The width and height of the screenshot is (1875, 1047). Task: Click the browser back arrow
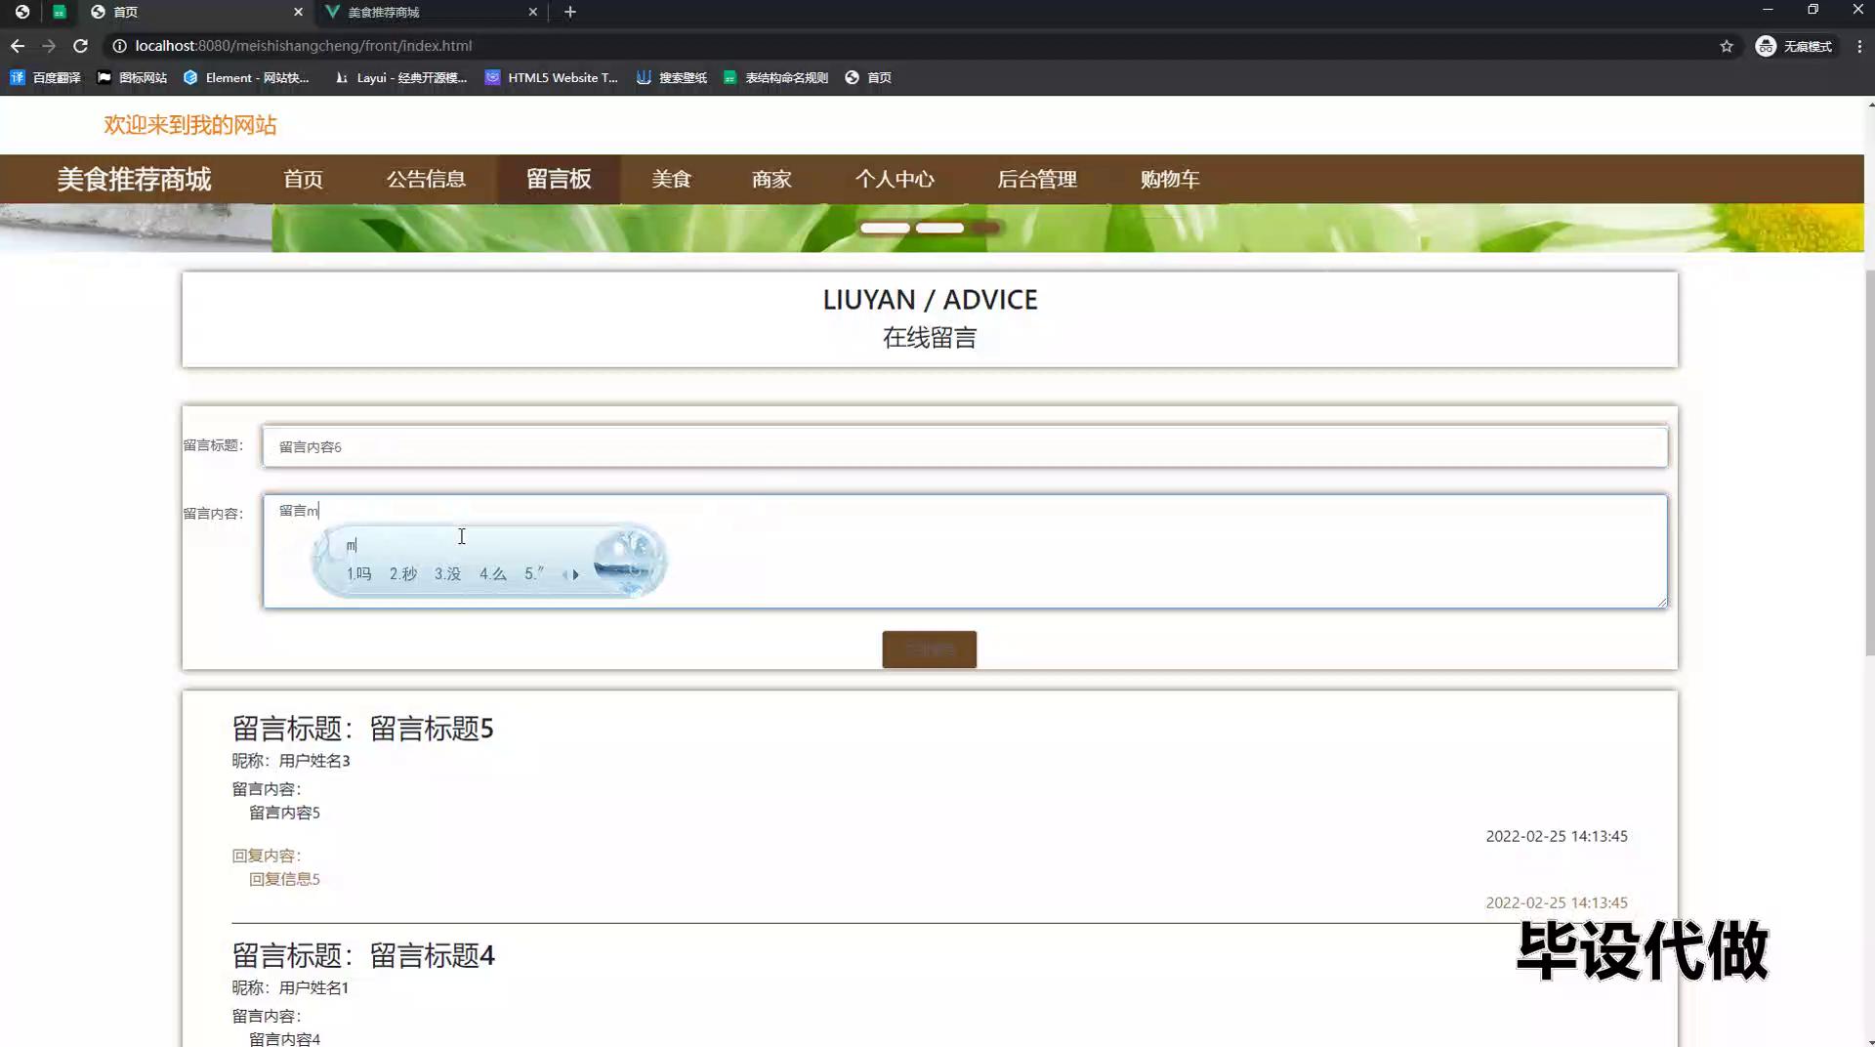click(18, 46)
